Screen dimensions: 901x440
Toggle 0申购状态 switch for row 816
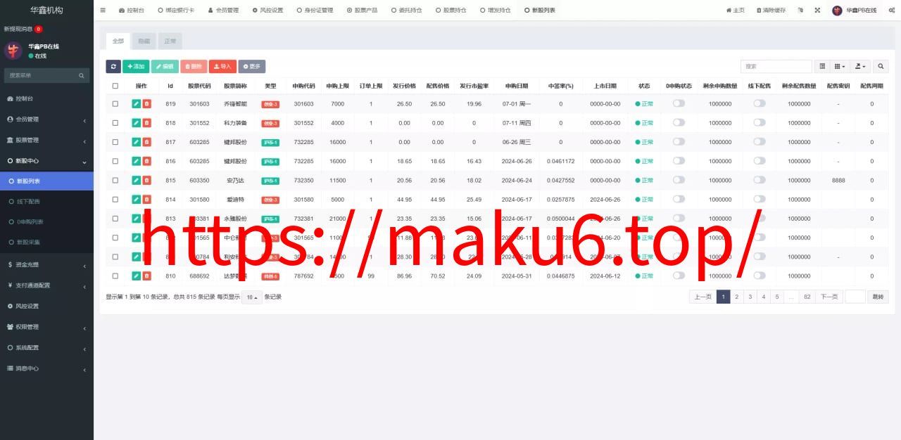[679, 160]
